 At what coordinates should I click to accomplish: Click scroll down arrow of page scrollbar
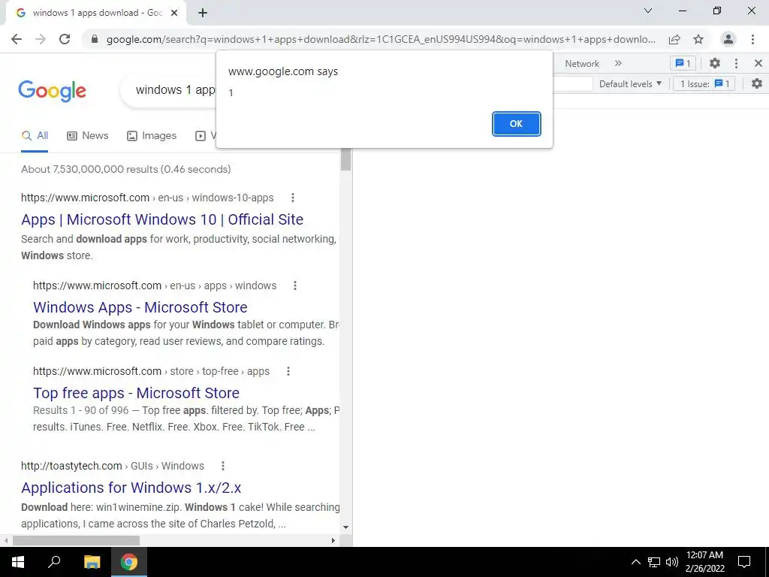(x=345, y=527)
